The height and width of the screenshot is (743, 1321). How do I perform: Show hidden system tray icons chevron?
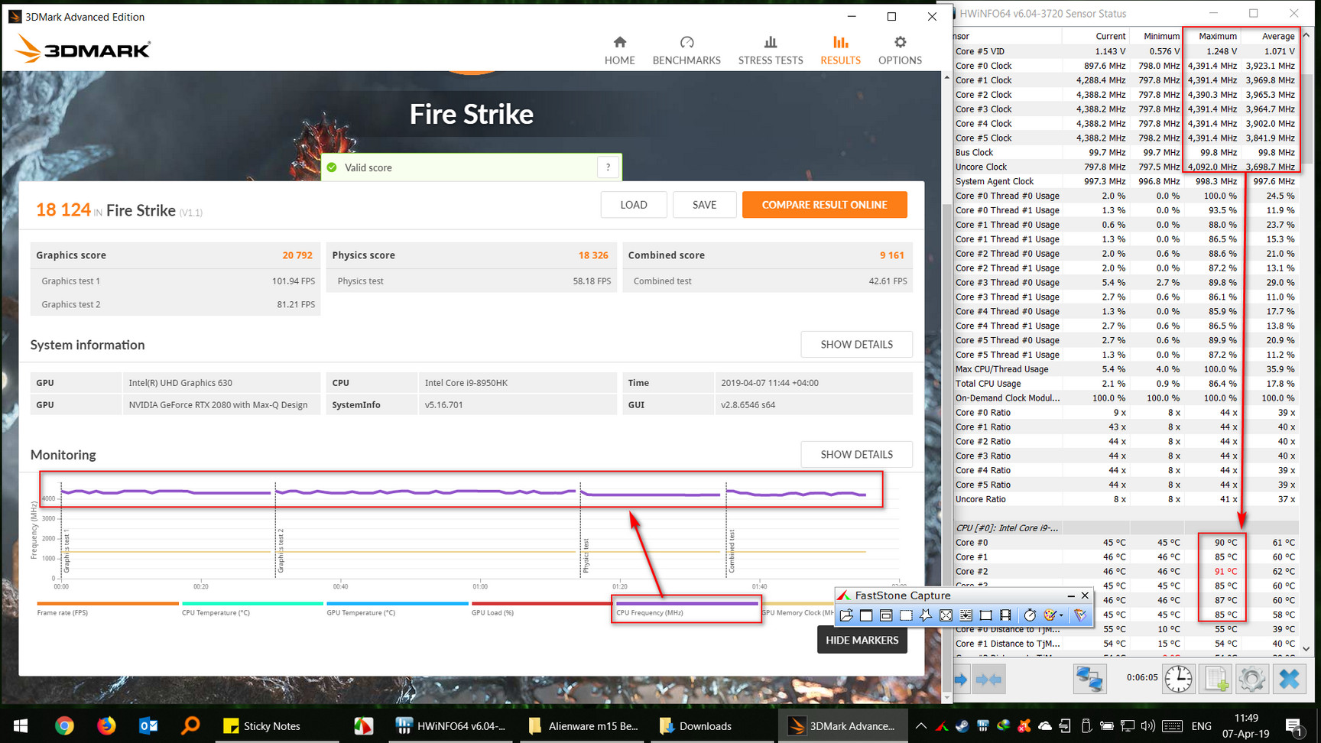coord(921,725)
